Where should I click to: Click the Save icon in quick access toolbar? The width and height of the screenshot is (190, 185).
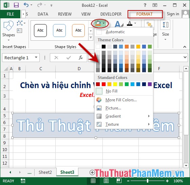tap(16, 5)
